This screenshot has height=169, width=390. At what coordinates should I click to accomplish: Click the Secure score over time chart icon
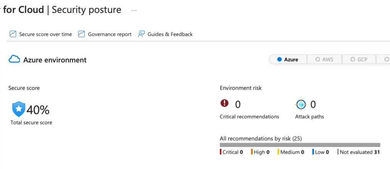pyautogui.click(x=13, y=34)
